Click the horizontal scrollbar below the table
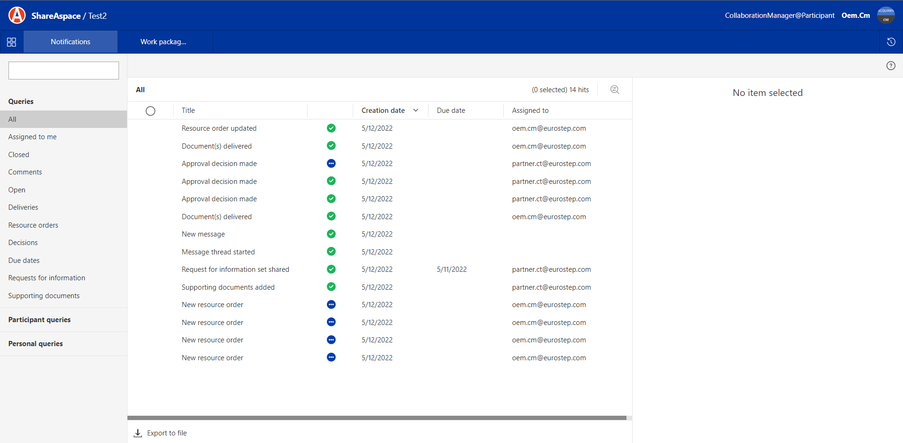The width and height of the screenshot is (903, 443). [376, 418]
